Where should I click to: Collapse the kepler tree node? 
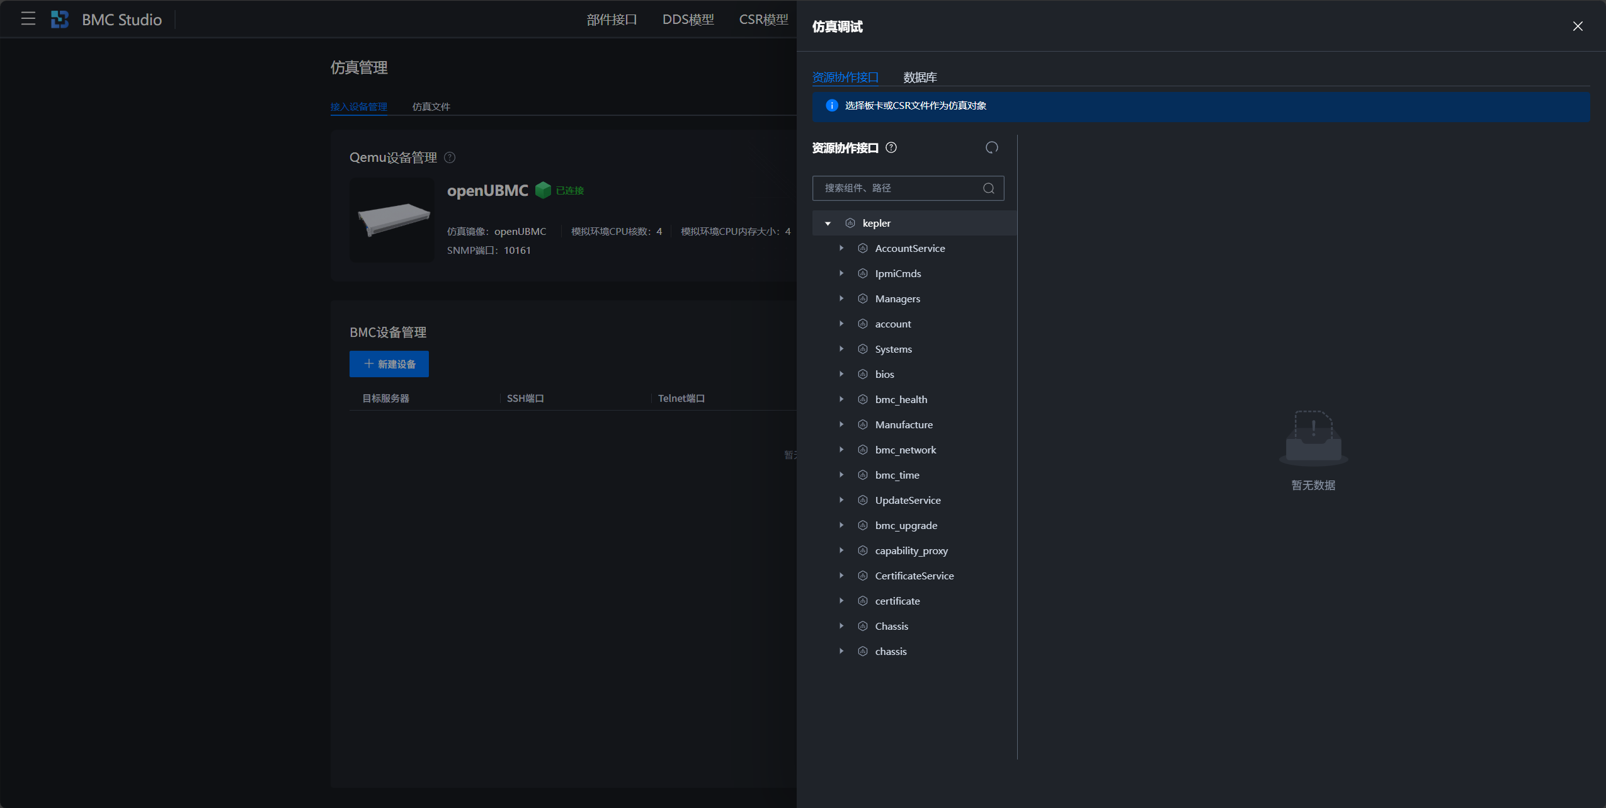pyautogui.click(x=828, y=224)
